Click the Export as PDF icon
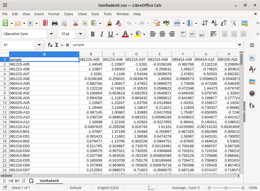 click(x=45, y=23)
